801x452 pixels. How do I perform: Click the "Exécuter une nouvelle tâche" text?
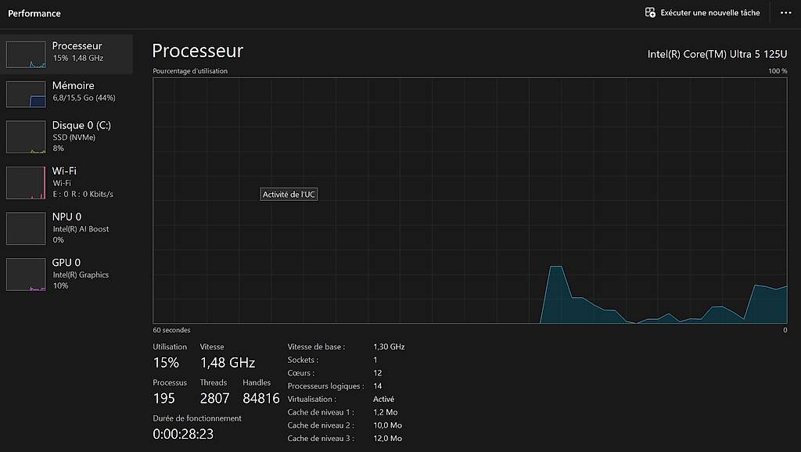(709, 13)
